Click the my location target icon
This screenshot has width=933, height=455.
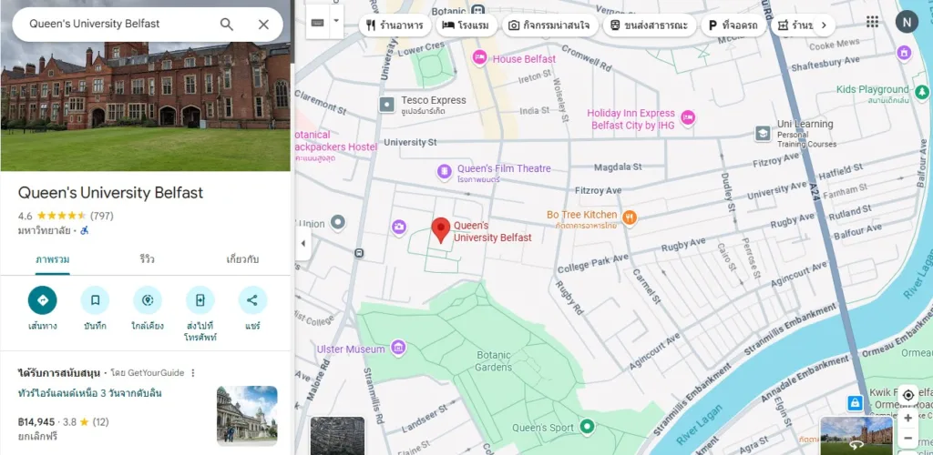tap(907, 394)
